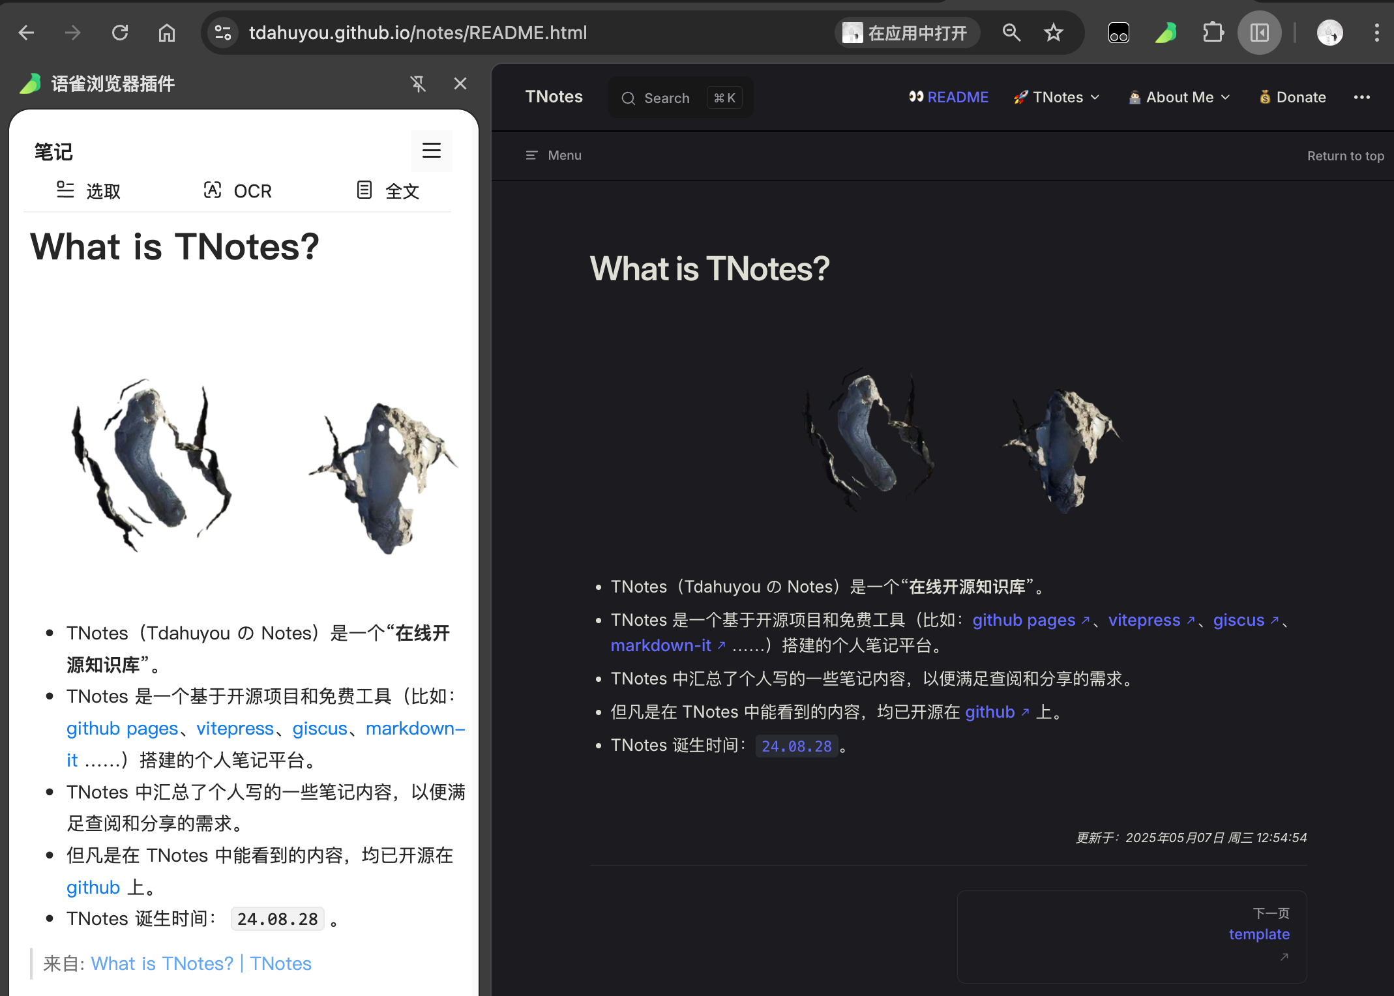1394x996 pixels.
Task: Click the 24.08.28 code tag on webpage
Action: click(x=796, y=746)
